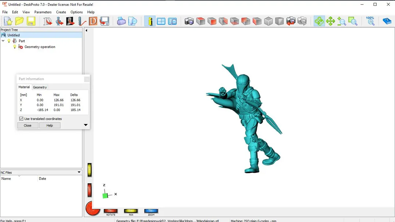Viewport: 395px width, 222px height.
Task: Activate the green rotate mouse-mode icon
Action: pos(319,21)
